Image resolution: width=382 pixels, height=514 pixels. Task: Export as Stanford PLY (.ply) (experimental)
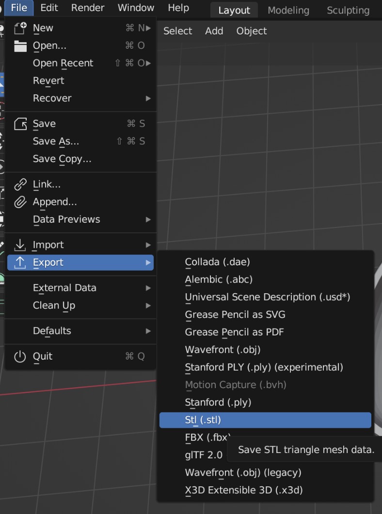pos(265,367)
